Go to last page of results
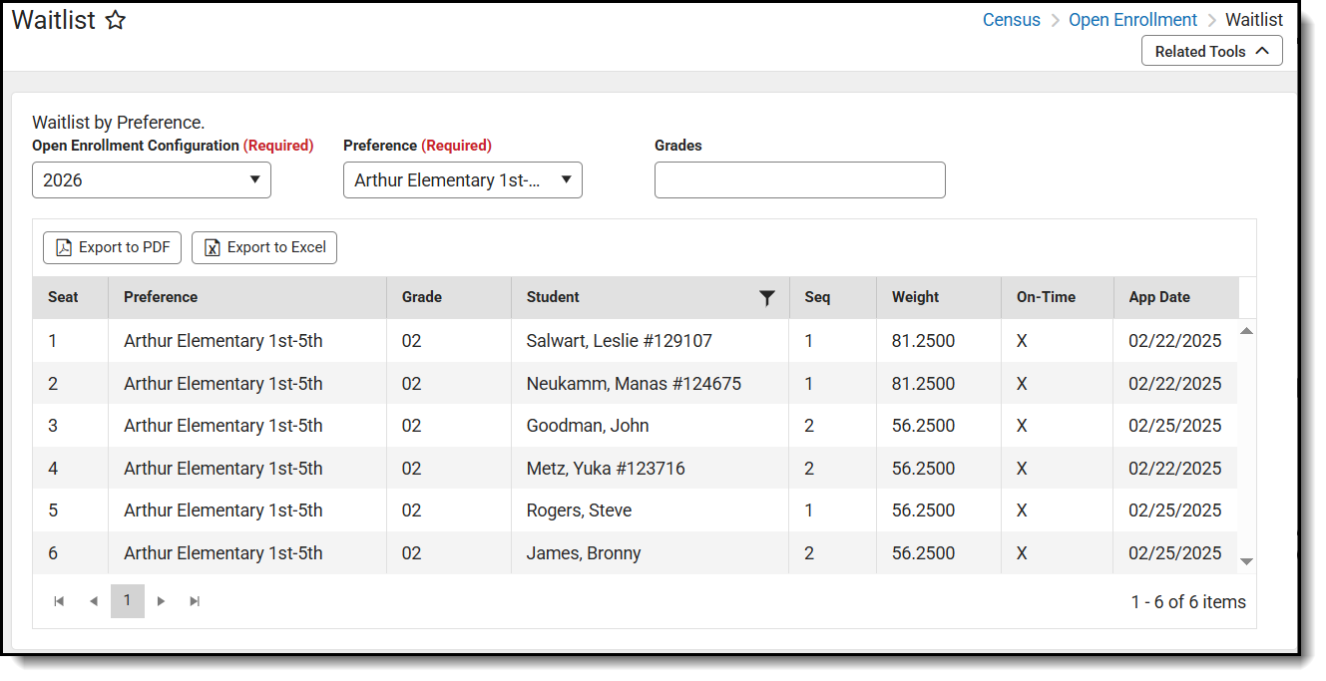 tap(195, 601)
